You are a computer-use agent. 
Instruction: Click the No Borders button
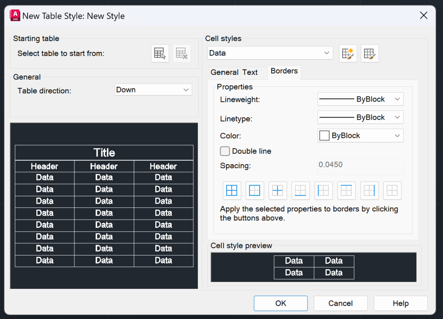[x=392, y=191]
